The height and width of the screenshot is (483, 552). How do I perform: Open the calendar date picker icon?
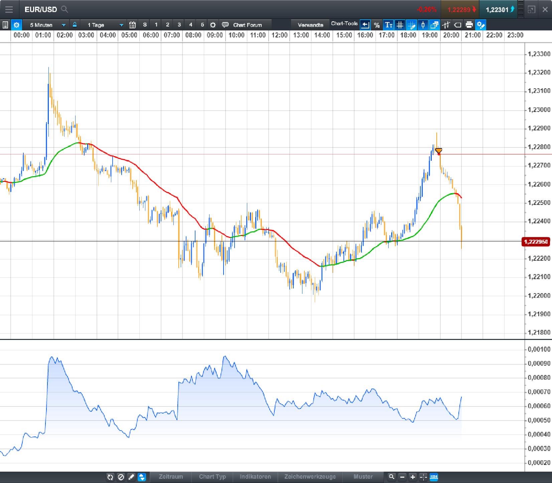click(132, 25)
